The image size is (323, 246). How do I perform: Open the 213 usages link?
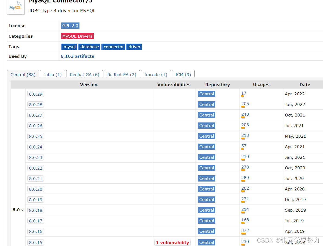(x=245, y=135)
